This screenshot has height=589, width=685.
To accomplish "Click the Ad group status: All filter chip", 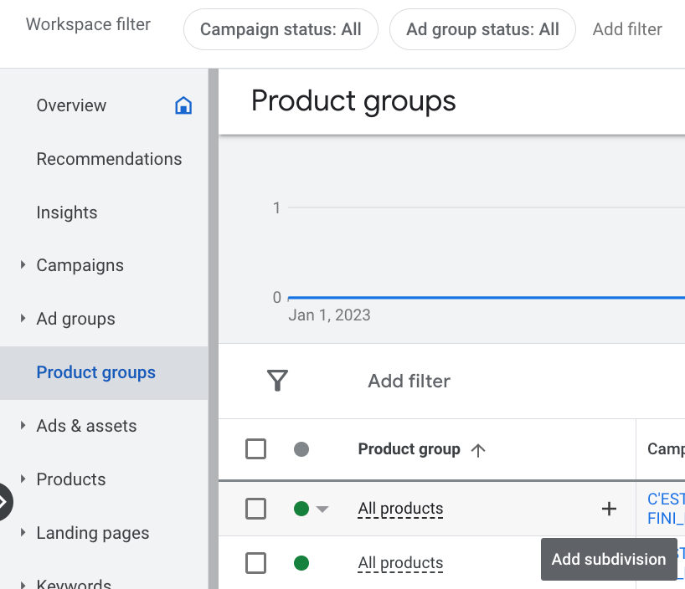I will click(482, 29).
